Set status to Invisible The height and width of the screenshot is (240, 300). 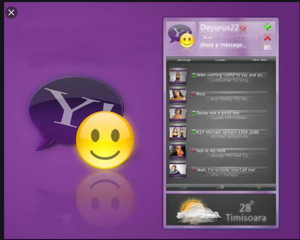[x=250, y=37]
